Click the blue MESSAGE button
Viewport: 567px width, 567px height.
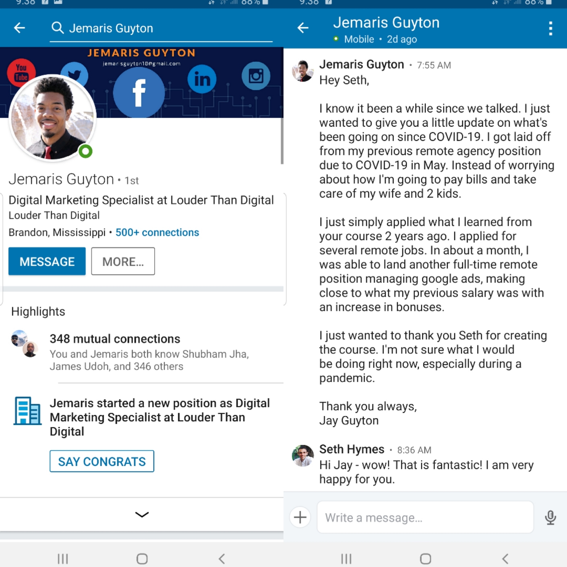click(x=47, y=261)
